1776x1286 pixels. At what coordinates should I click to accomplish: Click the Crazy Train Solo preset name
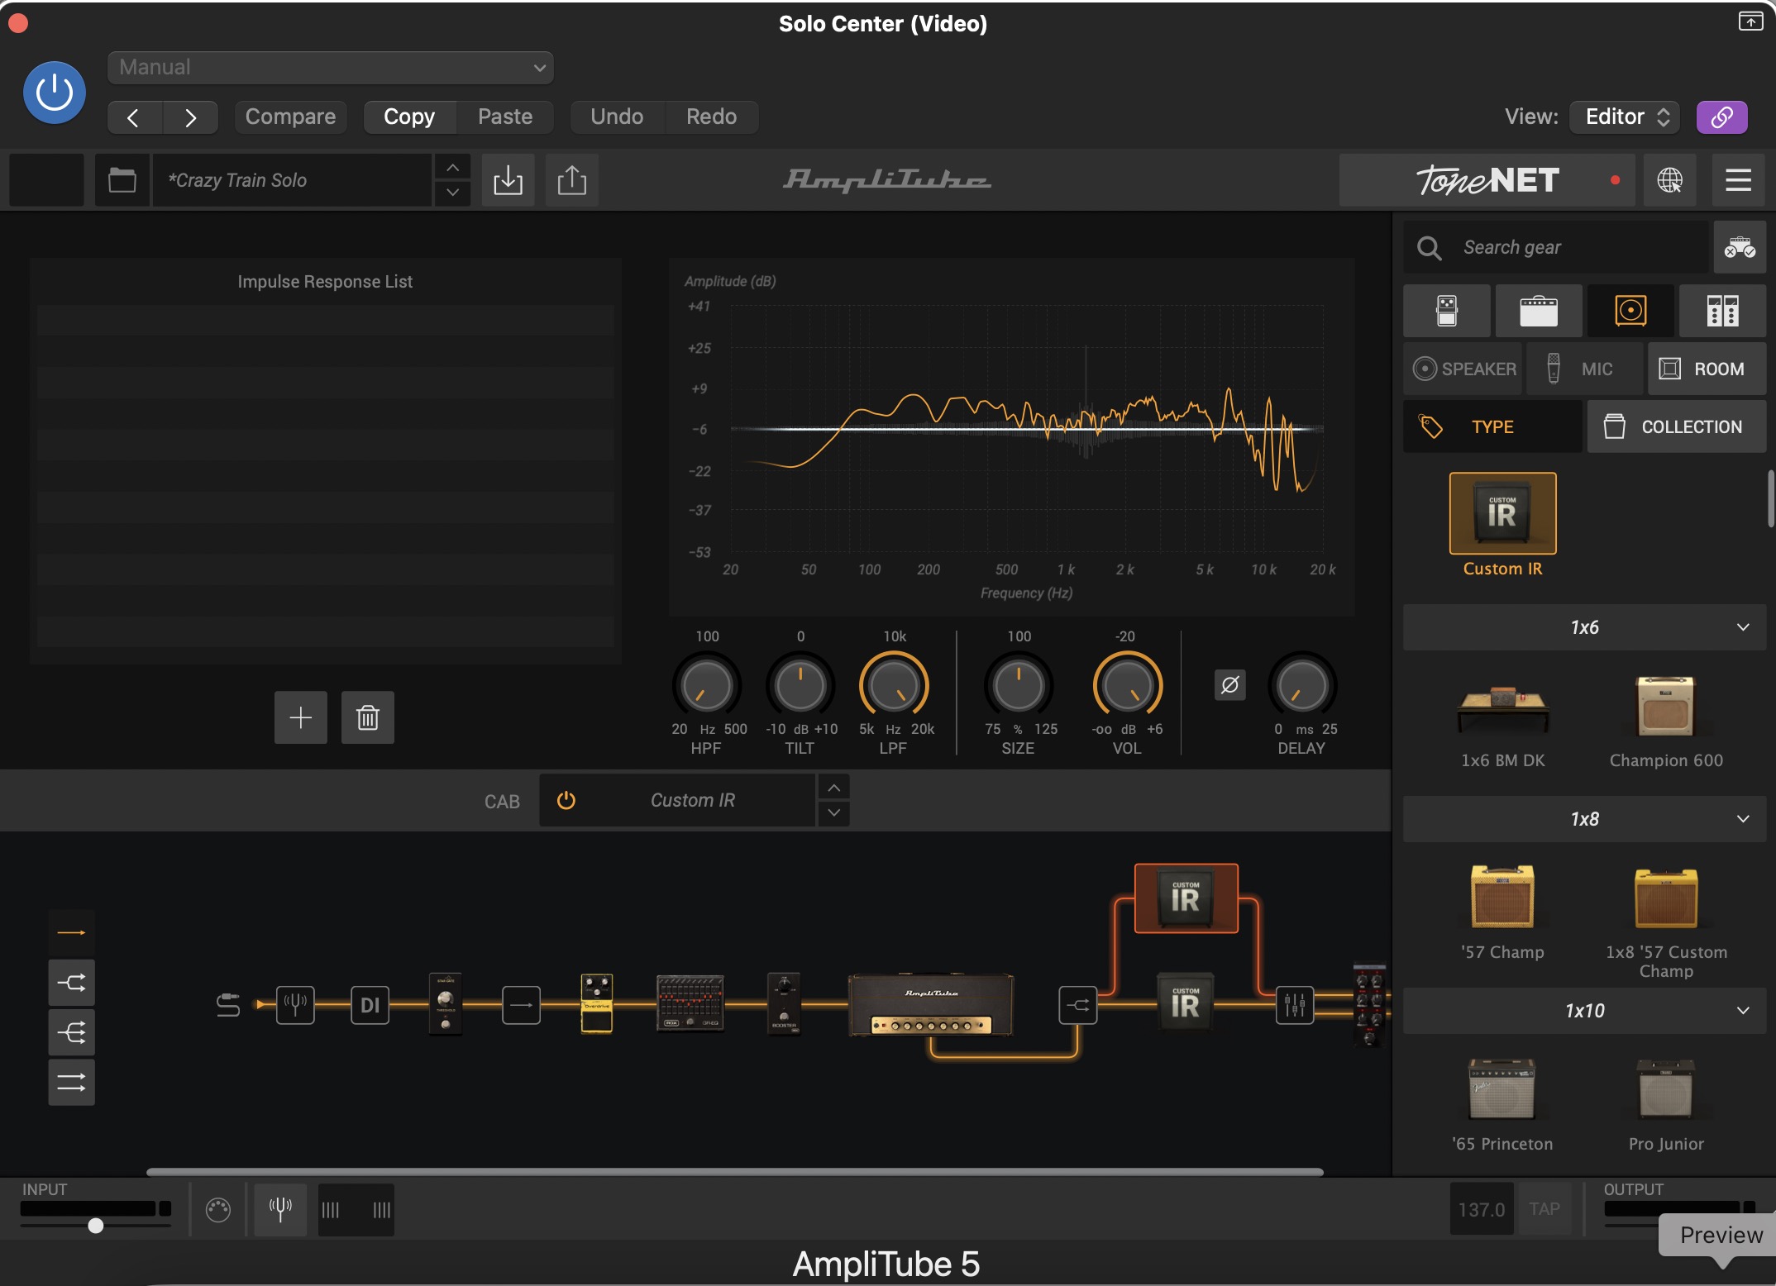(292, 179)
